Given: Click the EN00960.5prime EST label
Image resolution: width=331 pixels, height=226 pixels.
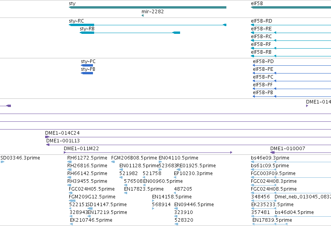Looking at the screenshot, I should click(163, 181).
